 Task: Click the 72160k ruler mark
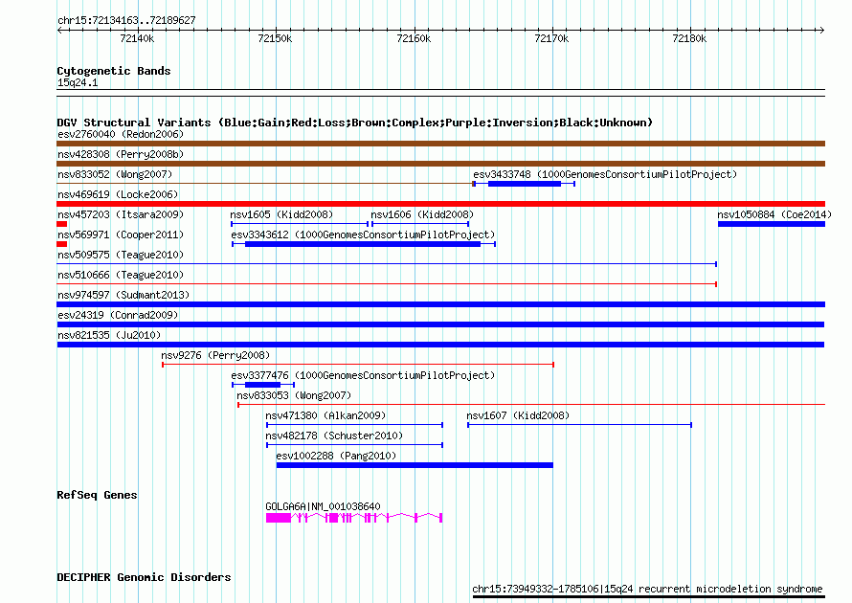[414, 38]
